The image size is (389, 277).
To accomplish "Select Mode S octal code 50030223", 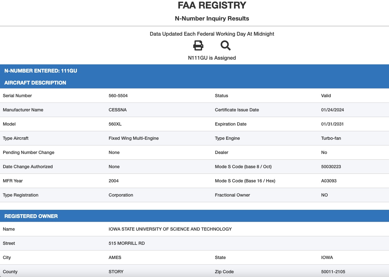I will point(331,167).
